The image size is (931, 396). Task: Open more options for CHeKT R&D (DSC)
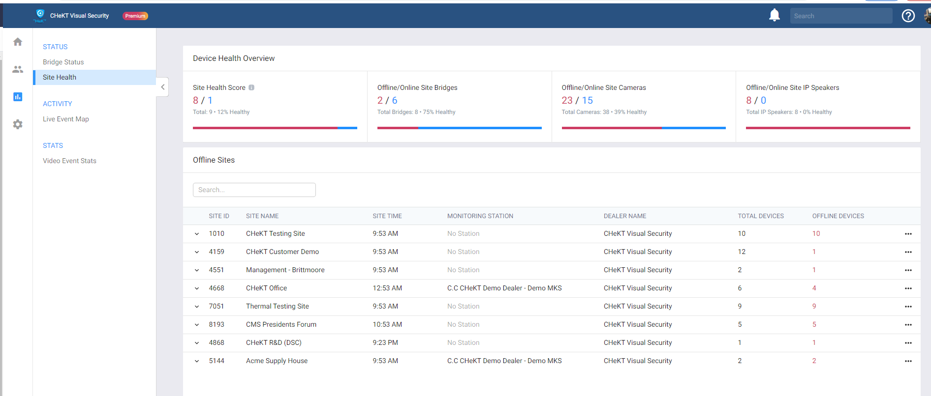[x=908, y=343]
